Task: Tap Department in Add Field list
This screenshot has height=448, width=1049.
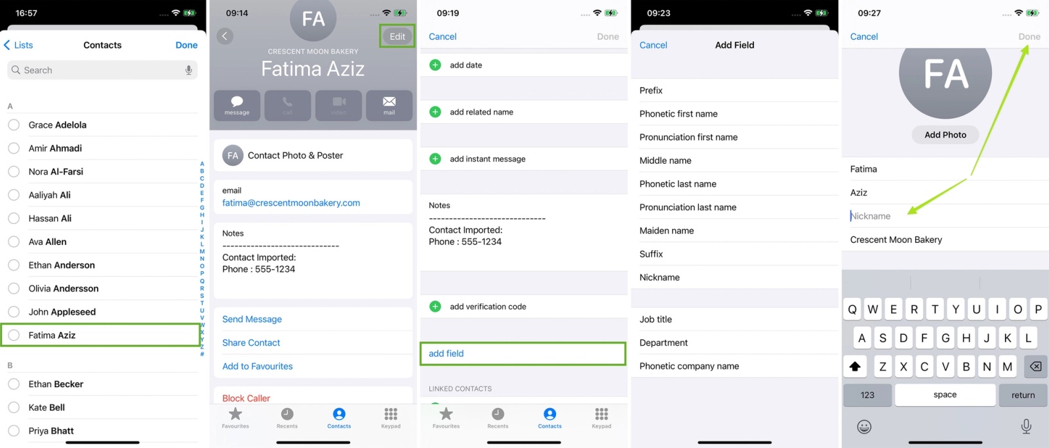Action: coord(734,343)
